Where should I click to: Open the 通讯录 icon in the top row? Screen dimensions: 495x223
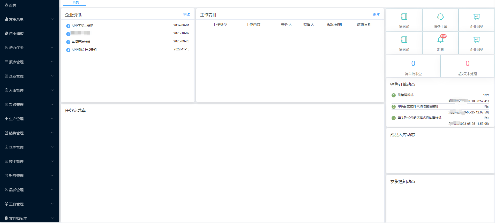coord(404,17)
